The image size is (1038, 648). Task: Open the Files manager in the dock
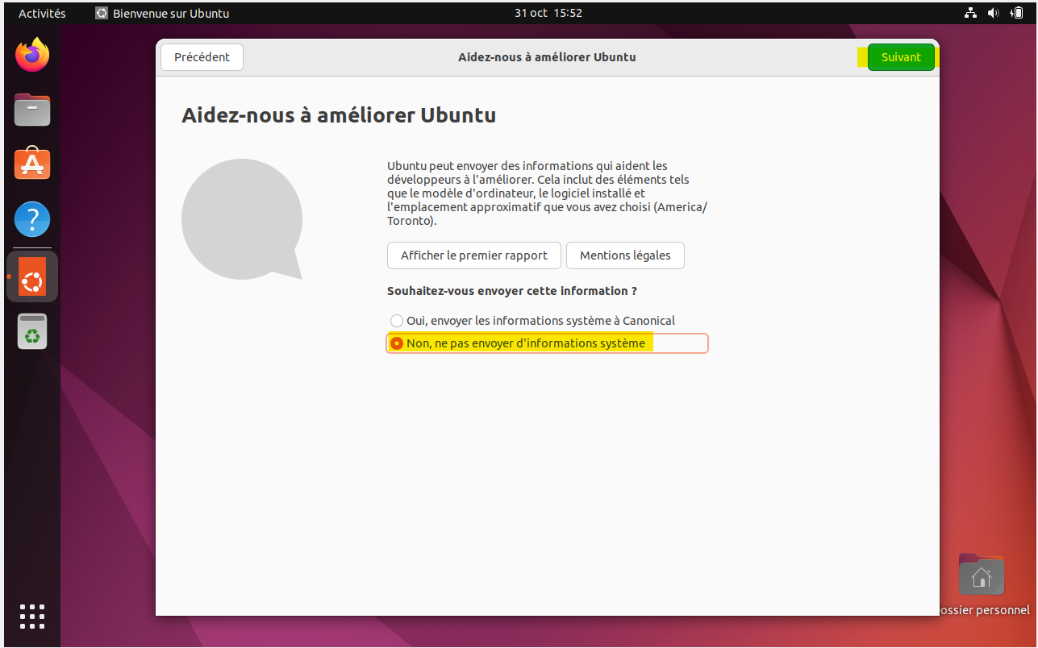tap(32, 110)
